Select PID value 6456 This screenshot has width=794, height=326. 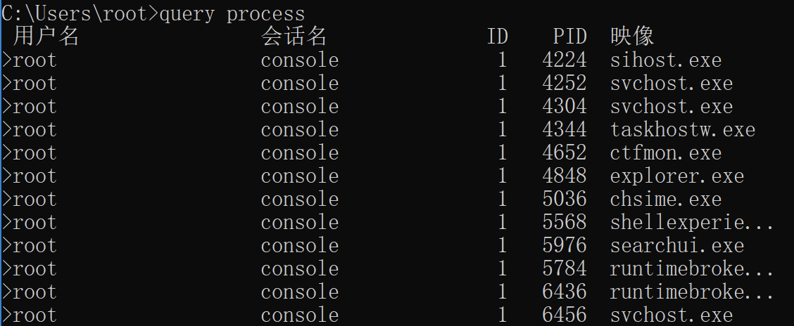[x=564, y=315]
